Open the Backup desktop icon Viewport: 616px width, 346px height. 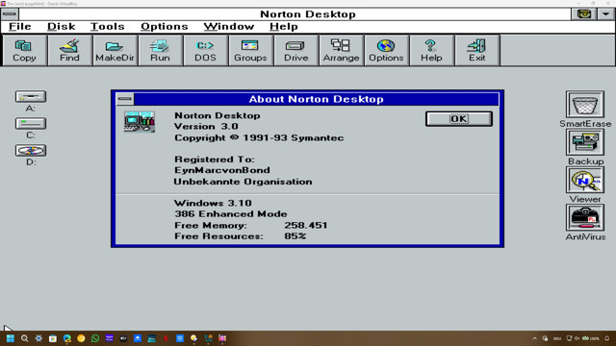click(585, 142)
